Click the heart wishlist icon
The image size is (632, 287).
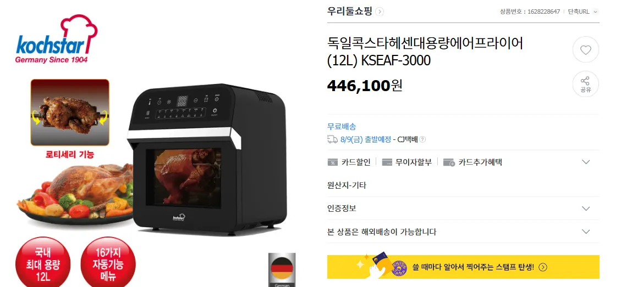point(585,50)
